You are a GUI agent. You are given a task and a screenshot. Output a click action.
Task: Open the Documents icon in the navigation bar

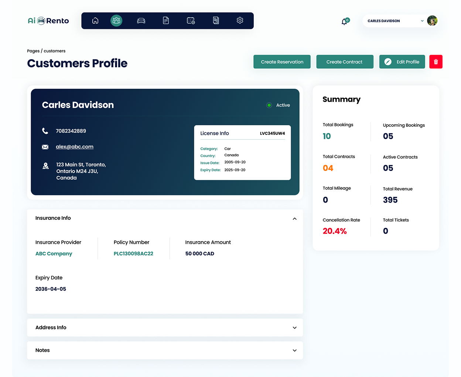click(x=166, y=21)
